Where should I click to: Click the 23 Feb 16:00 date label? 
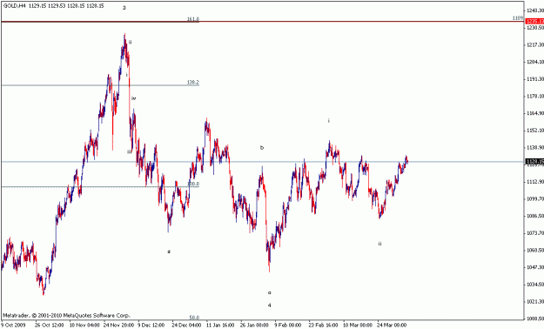[x=323, y=326]
